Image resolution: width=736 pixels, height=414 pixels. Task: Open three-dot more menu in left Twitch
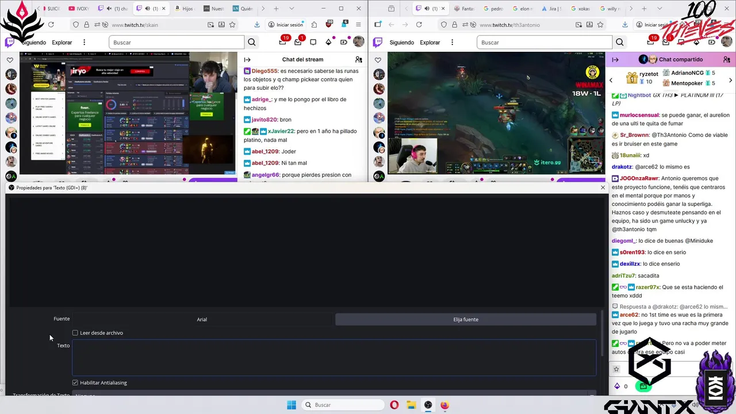[x=84, y=43]
